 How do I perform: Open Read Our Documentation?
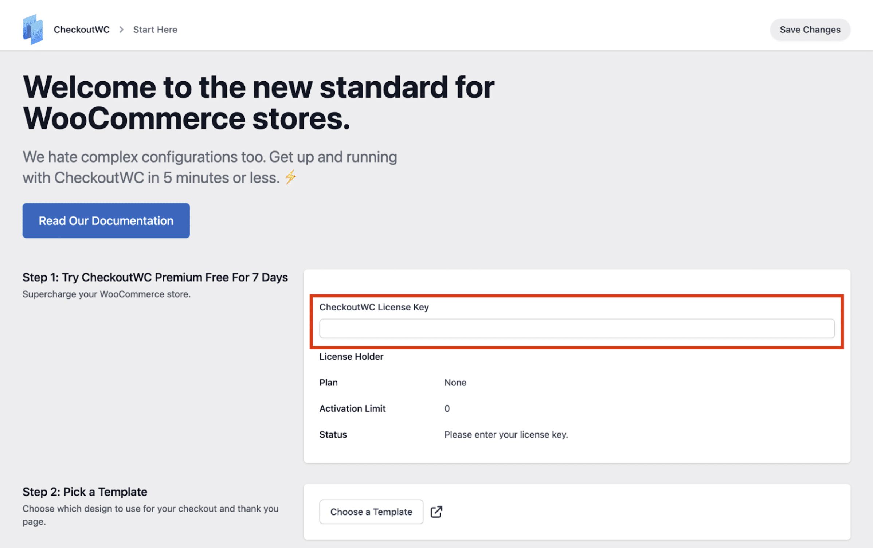[106, 221]
